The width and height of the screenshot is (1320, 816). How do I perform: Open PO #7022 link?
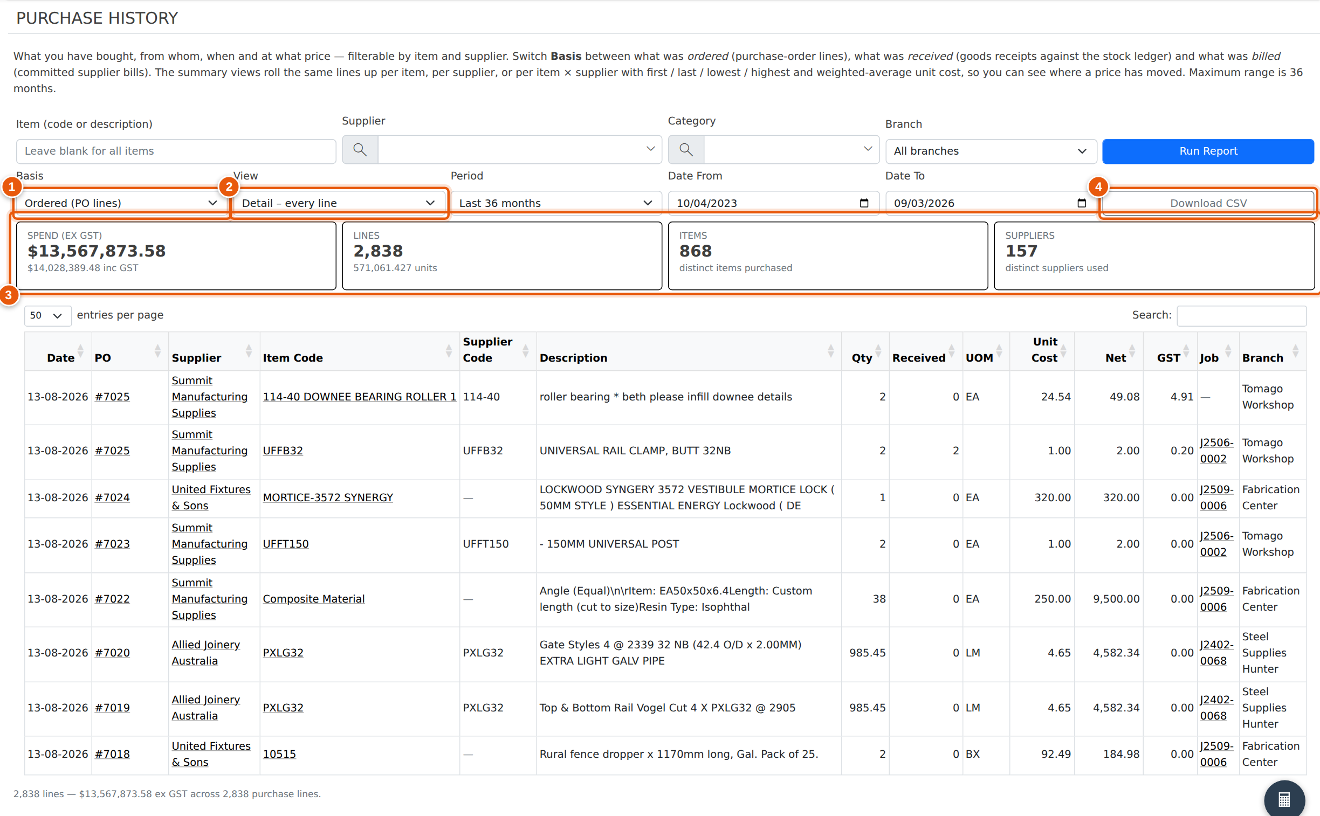[112, 598]
